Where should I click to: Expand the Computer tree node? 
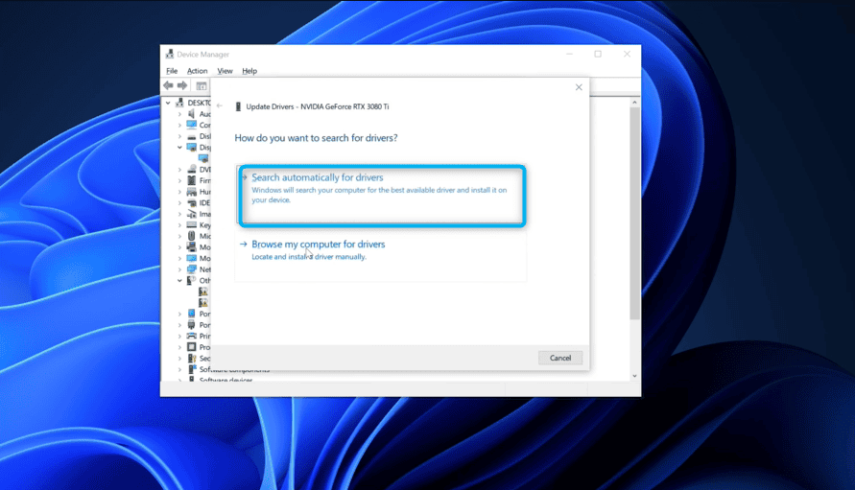[179, 125]
